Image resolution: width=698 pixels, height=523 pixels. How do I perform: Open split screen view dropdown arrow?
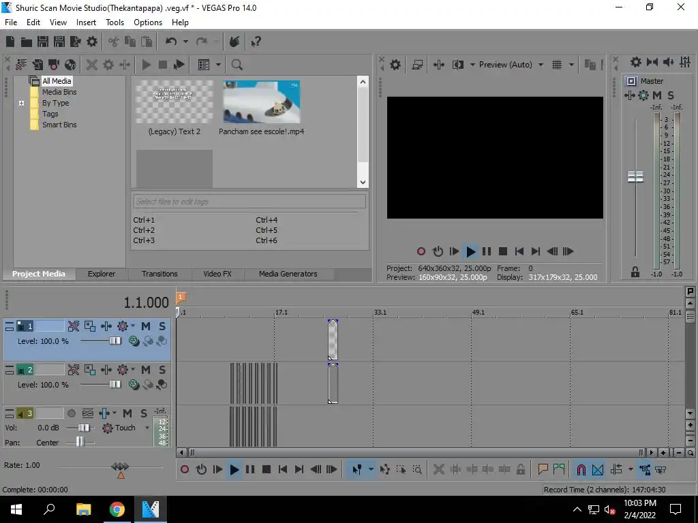pyautogui.click(x=472, y=65)
